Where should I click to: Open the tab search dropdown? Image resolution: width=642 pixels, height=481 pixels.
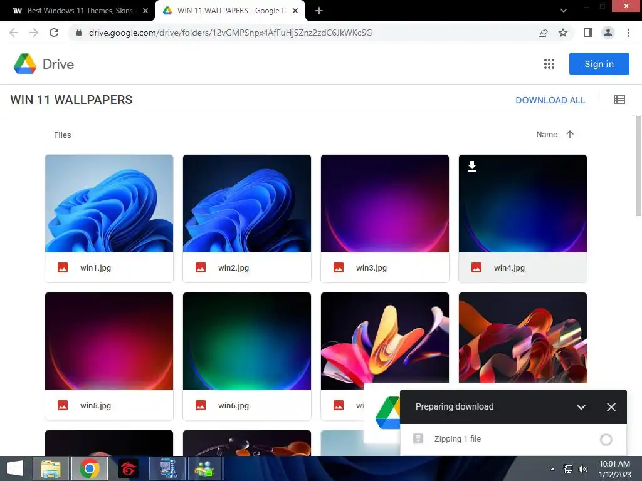[x=564, y=11]
